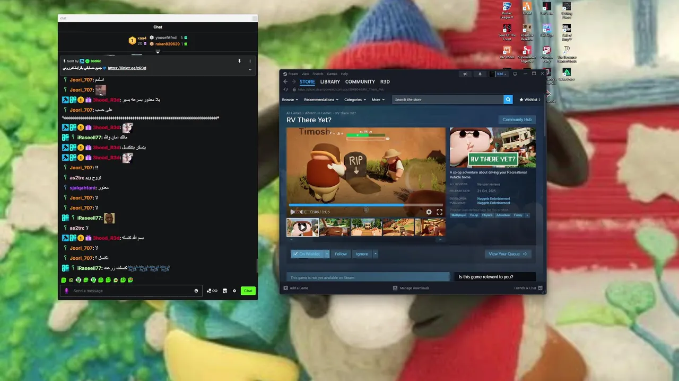Open chat settings gear icon

(234, 291)
